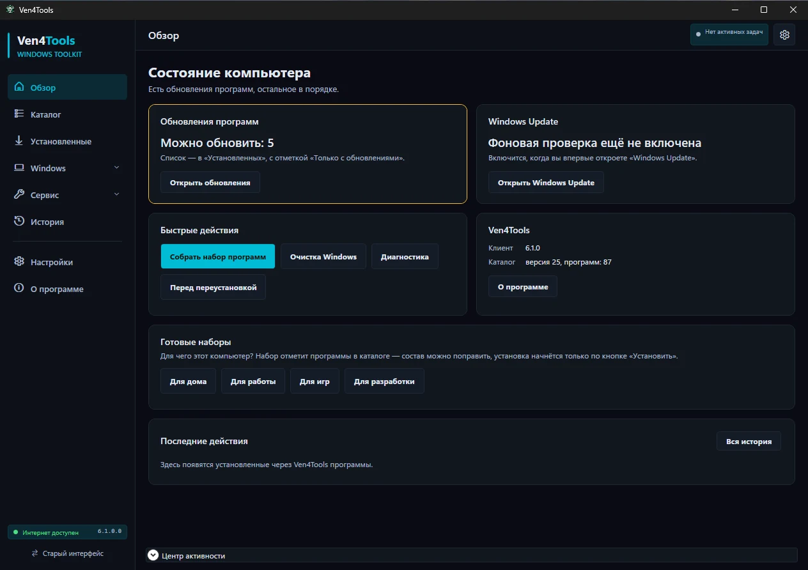Open Настройки from the sidebar

(67, 262)
